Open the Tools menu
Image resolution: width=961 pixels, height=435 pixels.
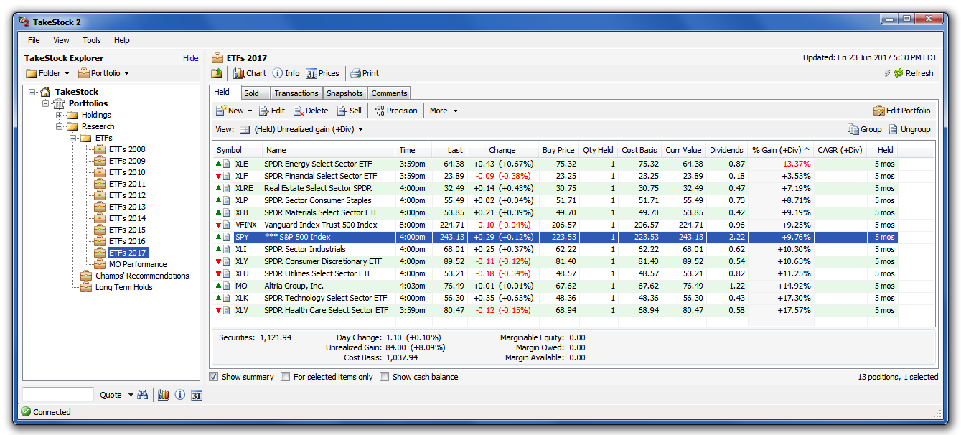click(x=92, y=40)
